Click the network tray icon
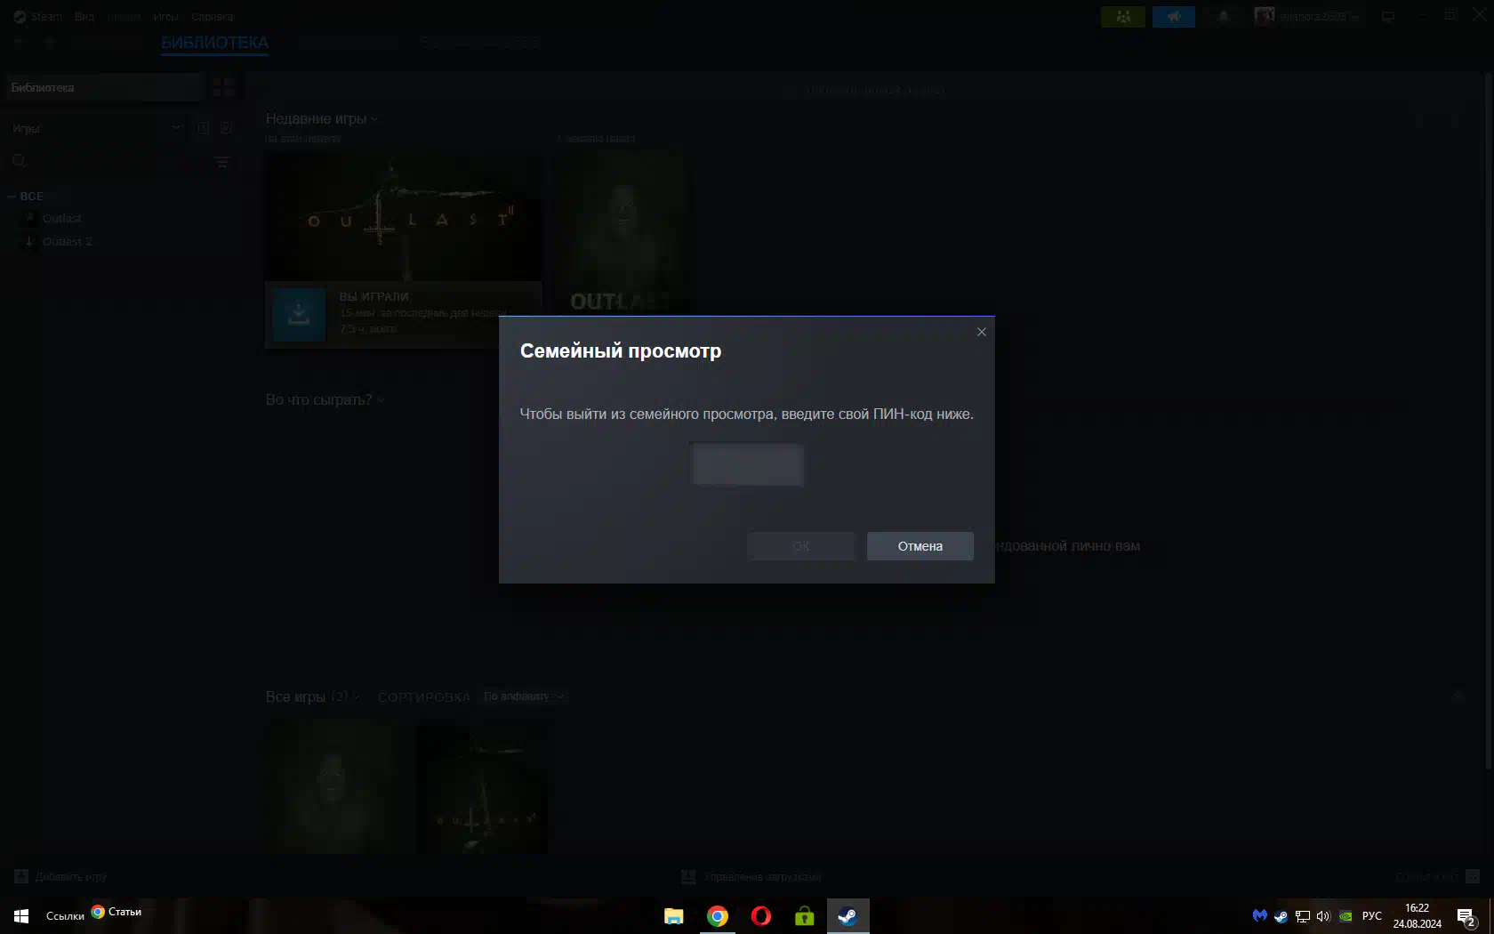 pyautogui.click(x=1302, y=916)
